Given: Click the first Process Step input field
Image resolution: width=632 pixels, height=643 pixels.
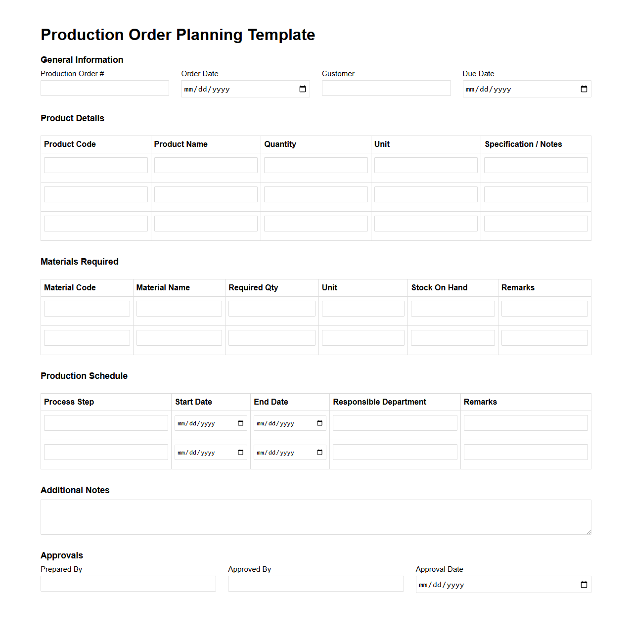Looking at the screenshot, I should (x=106, y=422).
